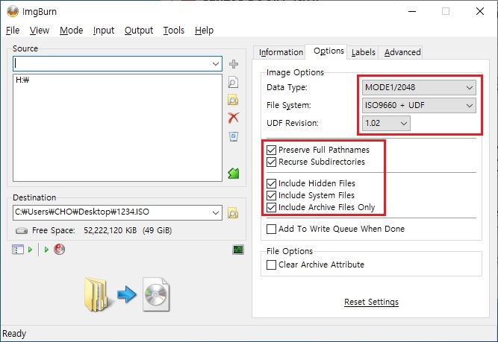Close the ImgBurn window

[x=480, y=11]
